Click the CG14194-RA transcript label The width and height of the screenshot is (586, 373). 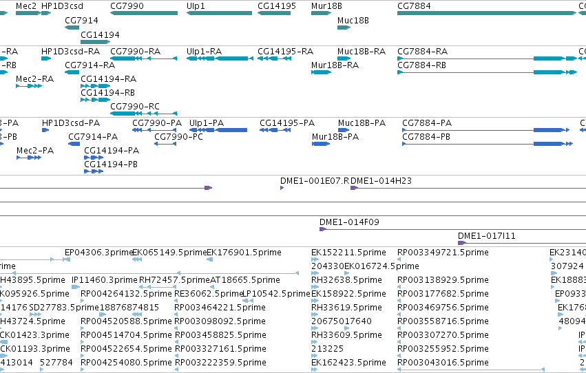point(108,78)
